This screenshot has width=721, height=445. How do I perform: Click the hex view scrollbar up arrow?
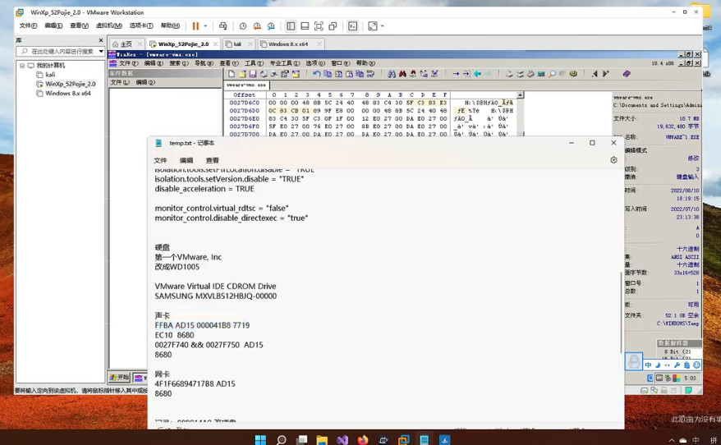click(x=520, y=94)
